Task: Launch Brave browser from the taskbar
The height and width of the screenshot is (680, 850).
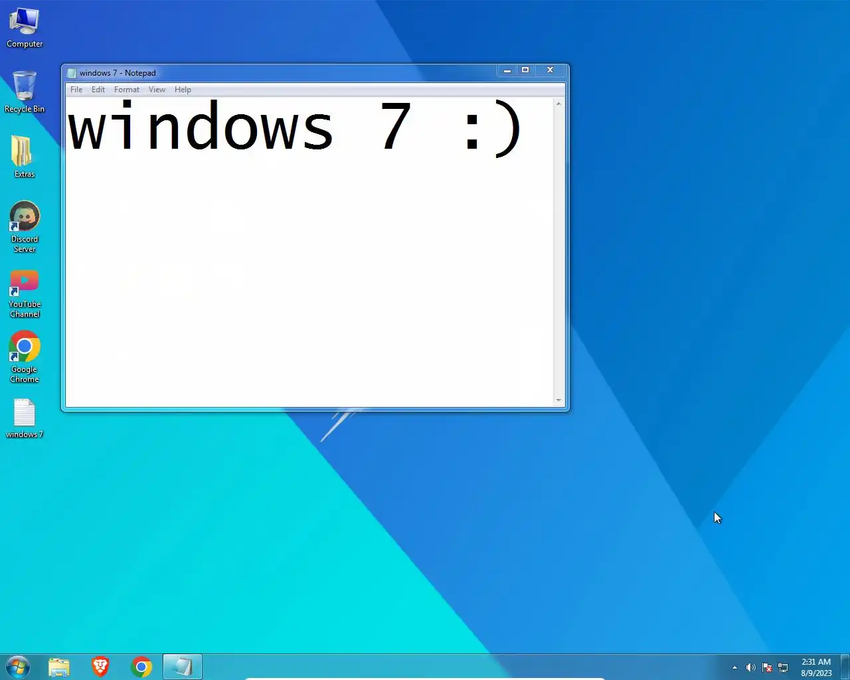Action: pos(100,667)
